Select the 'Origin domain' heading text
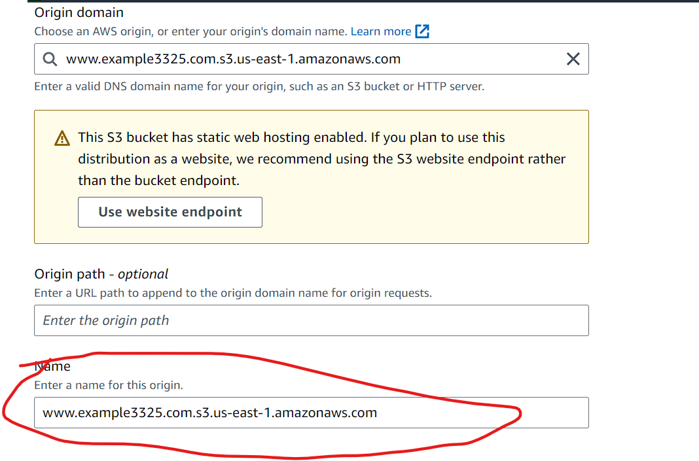Screen dimensions: 699x461 pos(79,12)
